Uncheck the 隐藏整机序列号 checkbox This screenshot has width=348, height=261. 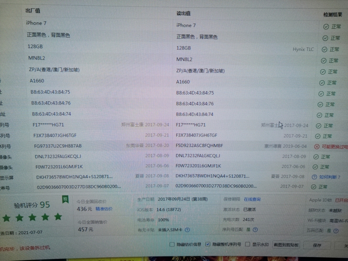click(207, 244)
